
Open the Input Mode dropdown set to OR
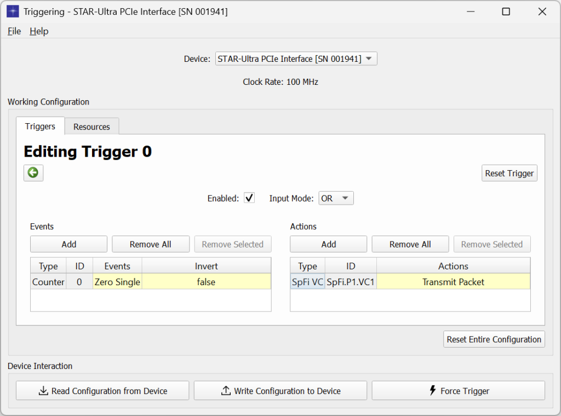[x=336, y=198]
